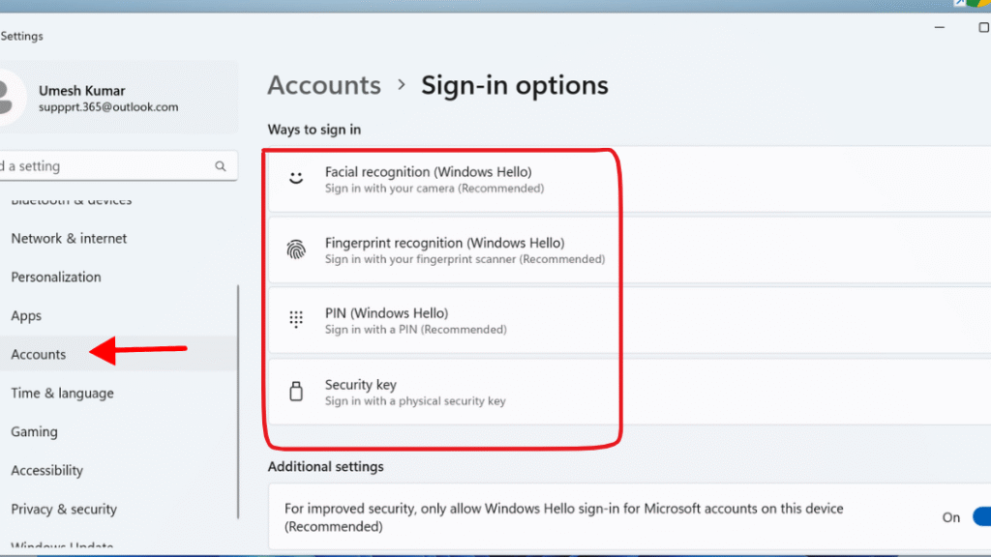Click 'Sign in with your camera (Recommended)' text
This screenshot has height=557, width=991.
[435, 189]
